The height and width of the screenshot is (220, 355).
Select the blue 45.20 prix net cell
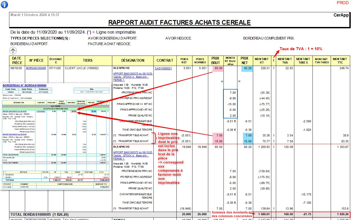coord(247,69)
